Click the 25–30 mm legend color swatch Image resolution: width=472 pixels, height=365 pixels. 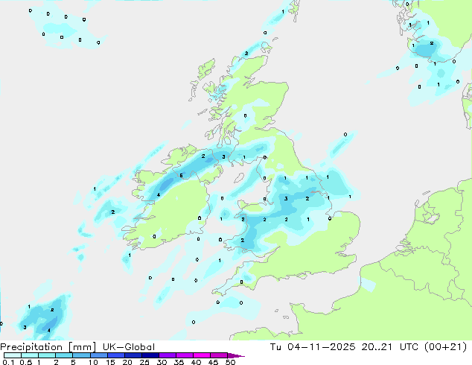(150, 355)
